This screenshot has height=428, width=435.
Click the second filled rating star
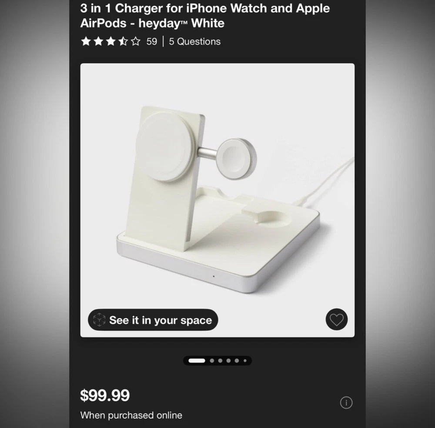pyautogui.click(x=98, y=41)
